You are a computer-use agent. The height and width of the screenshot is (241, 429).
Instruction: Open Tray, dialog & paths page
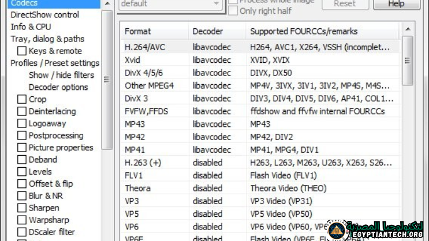pyautogui.click(x=47, y=39)
